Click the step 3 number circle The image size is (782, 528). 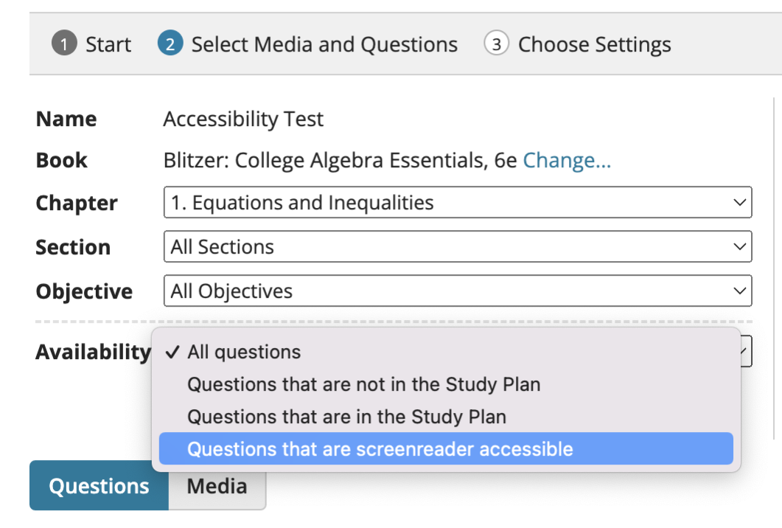497,44
